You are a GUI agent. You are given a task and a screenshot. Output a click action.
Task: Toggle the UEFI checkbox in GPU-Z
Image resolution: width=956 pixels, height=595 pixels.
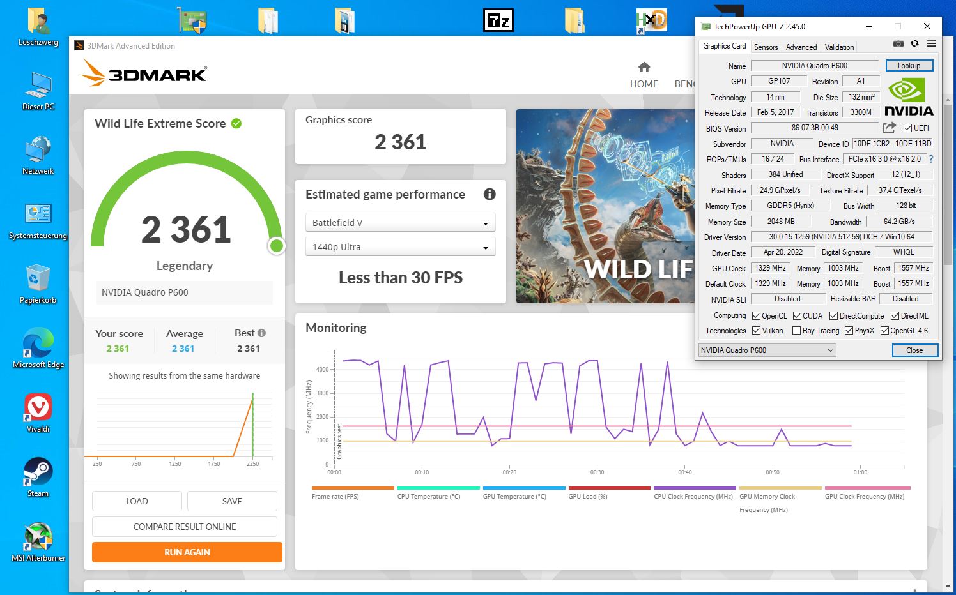(x=907, y=128)
